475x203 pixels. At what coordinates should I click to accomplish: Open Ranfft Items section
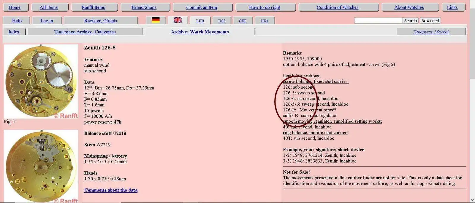pyautogui.click(x=93, y=7)
